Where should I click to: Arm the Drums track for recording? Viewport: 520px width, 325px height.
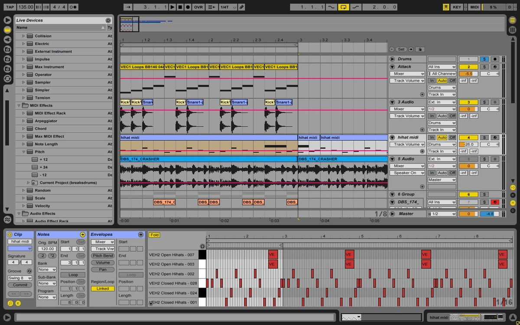[495, 59]
